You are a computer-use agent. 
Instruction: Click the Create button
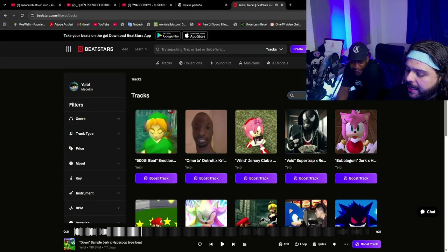tap(298, 49)
